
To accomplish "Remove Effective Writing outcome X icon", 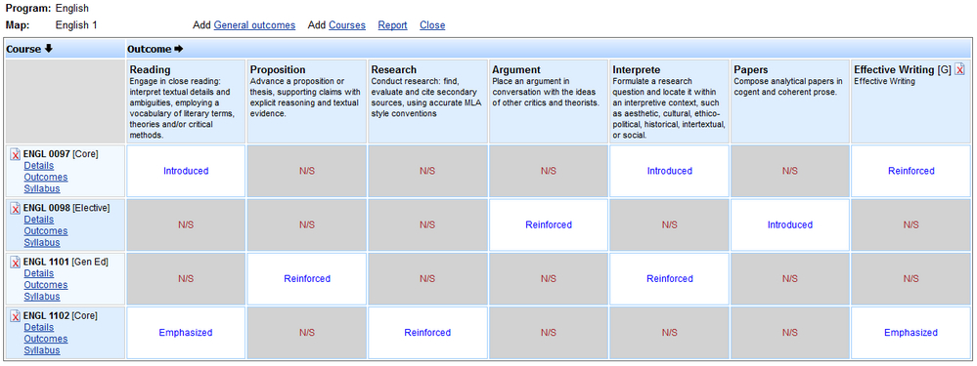I will (x=959, y=69).
